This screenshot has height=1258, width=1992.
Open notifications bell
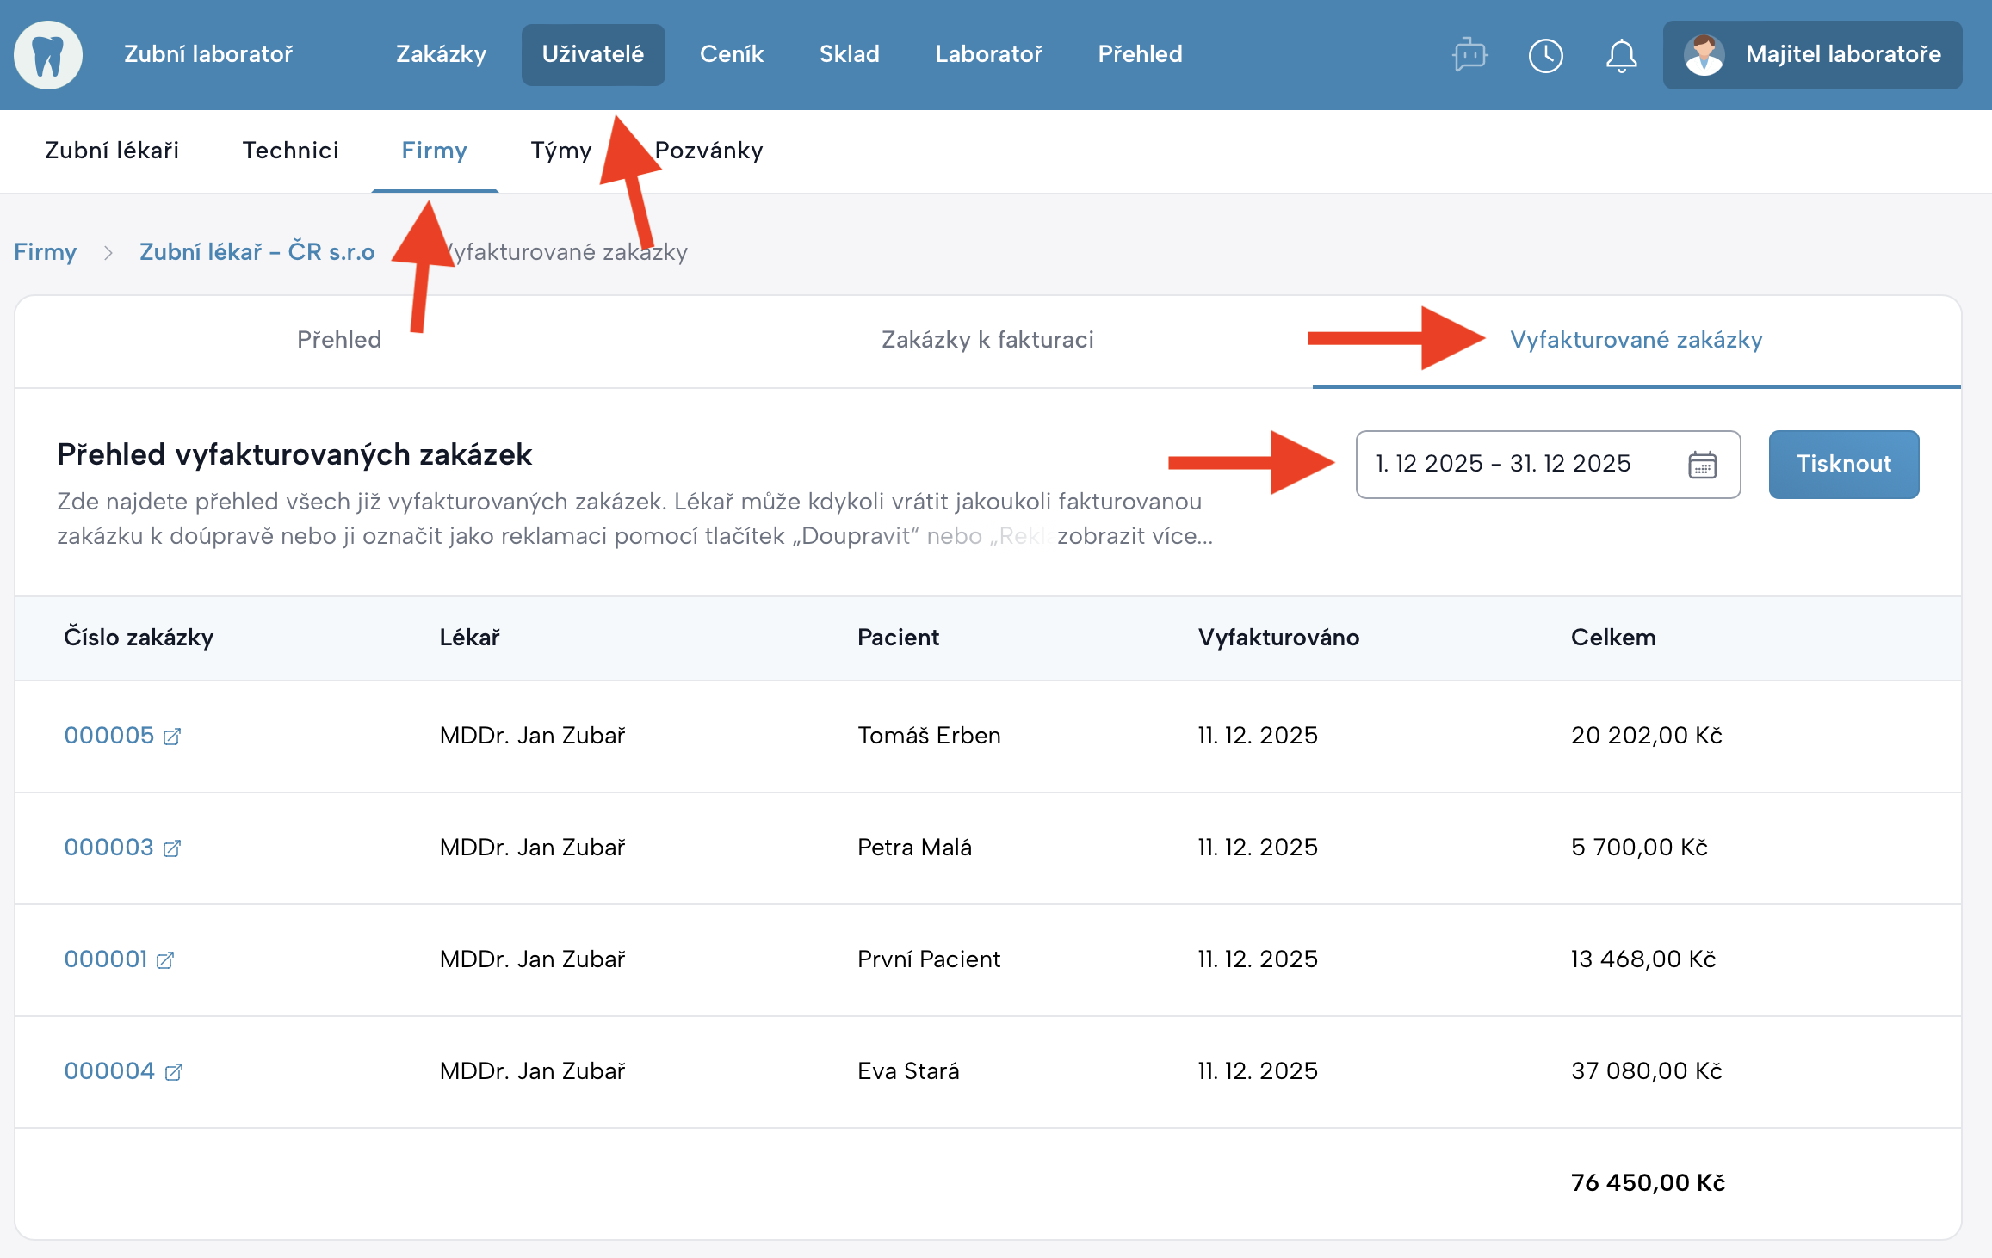click(x=1621, y=55)
